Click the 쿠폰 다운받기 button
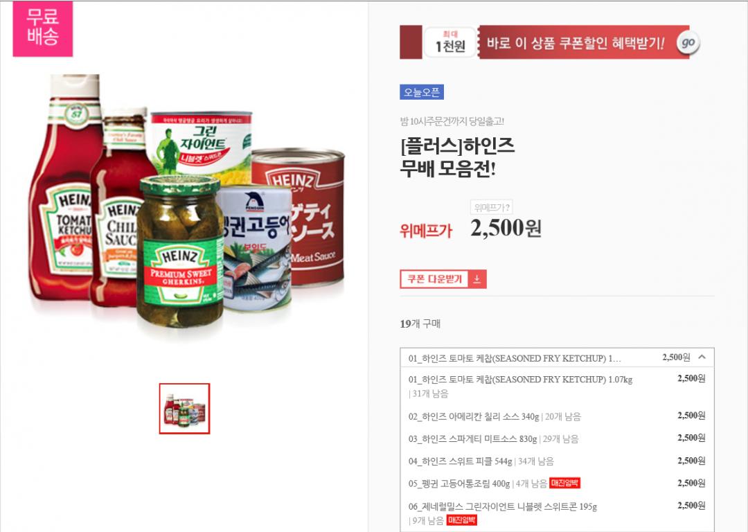 coord(443,280)
